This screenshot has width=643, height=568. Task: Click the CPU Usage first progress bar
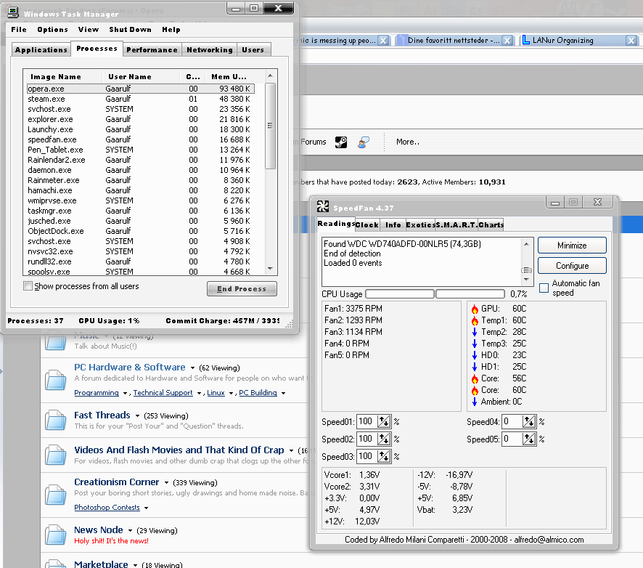tap(400, 294)
